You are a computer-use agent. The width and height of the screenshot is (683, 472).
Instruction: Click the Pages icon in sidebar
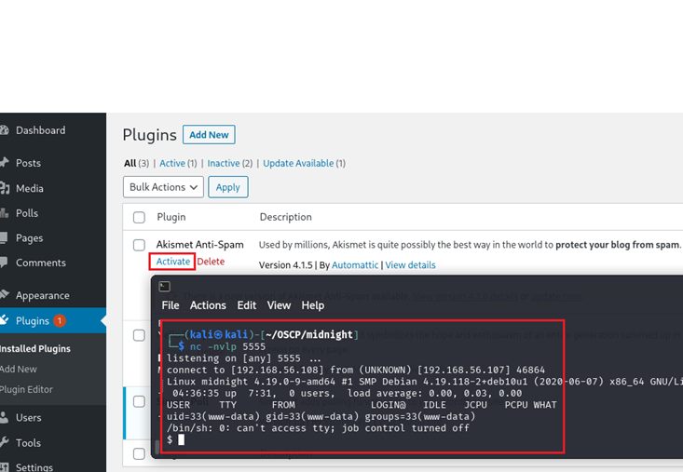click(x=4, y=238)
